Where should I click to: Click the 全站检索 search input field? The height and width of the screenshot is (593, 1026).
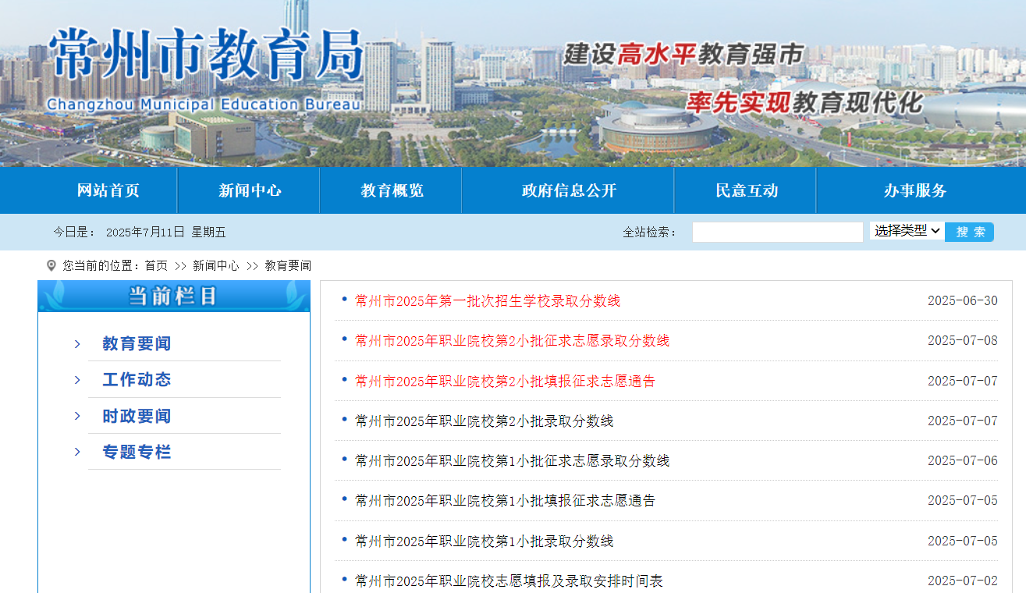tap(777, 233)
